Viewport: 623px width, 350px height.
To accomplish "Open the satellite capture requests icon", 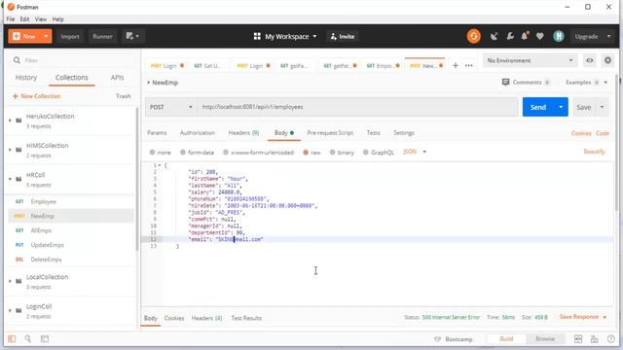I will coord(494,36).
